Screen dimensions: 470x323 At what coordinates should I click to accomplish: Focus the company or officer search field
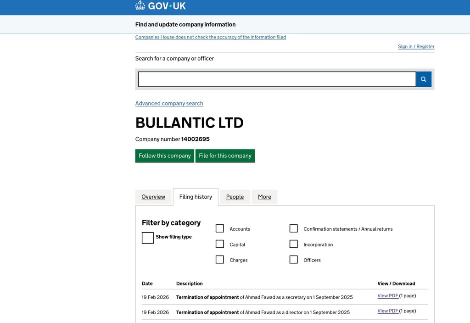tap(277, 79)
